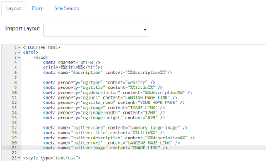Click the twitter:card summary_large_image line

(115, 128)
